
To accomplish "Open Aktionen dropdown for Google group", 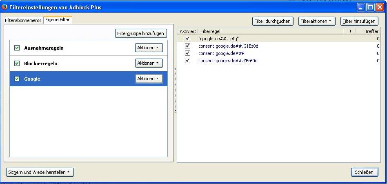I will pyautogui.click(x=149, y=79).
